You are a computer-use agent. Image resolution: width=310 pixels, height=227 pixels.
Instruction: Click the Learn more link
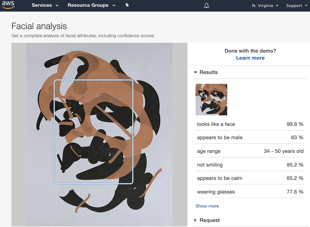click(250, 58)
